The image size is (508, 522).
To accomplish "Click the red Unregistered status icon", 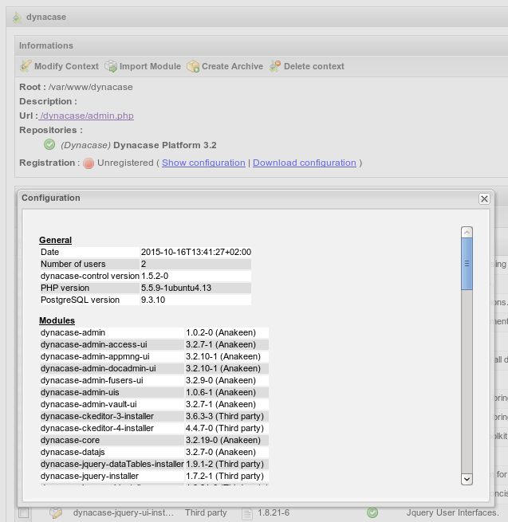I will (89, 163).
